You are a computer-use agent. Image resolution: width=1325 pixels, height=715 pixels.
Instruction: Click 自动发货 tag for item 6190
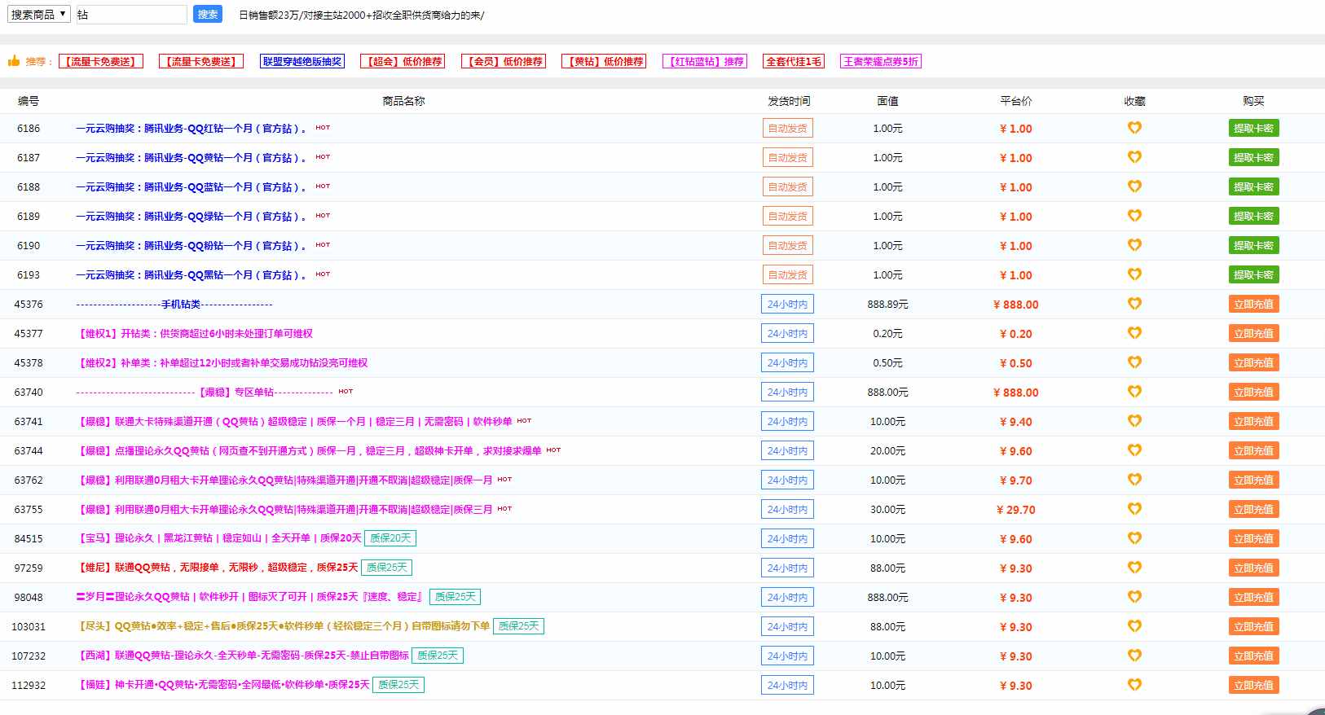tap(787, 245)
